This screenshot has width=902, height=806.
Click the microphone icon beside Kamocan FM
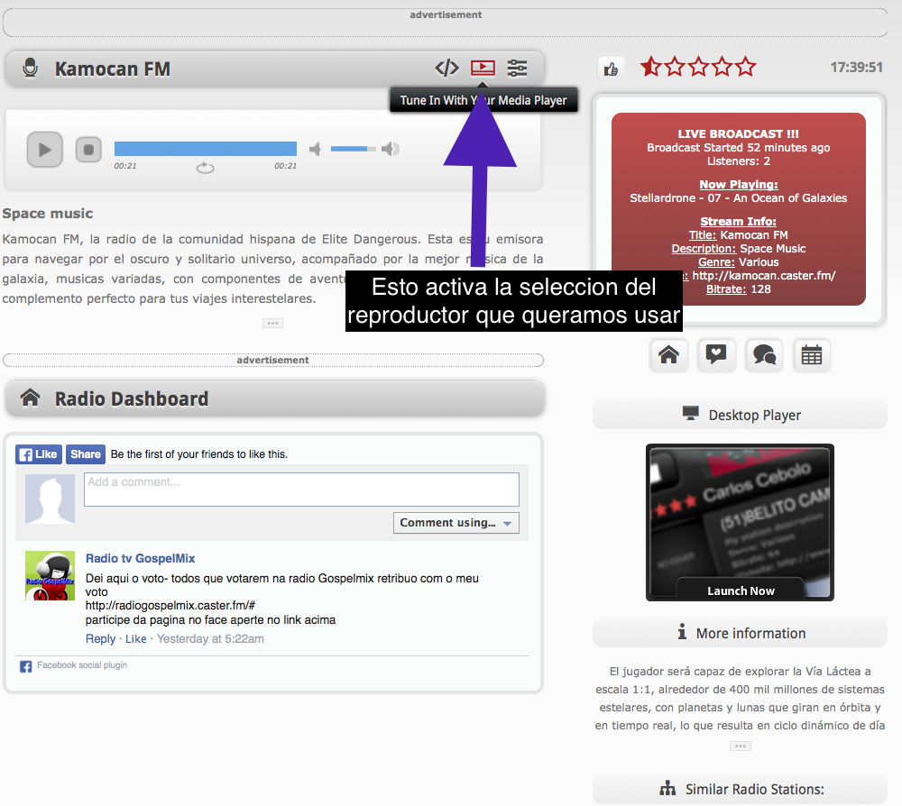(x=31, y=68)
